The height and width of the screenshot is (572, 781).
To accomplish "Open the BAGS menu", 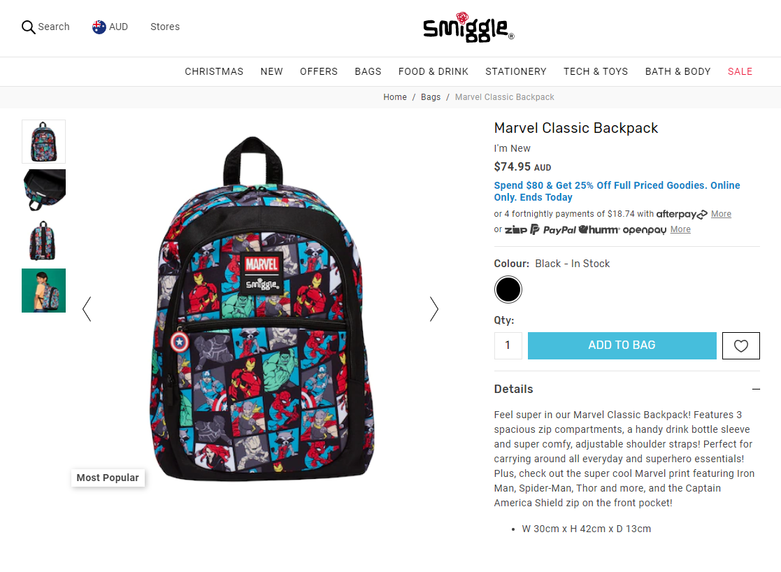I will pos(368,72).
